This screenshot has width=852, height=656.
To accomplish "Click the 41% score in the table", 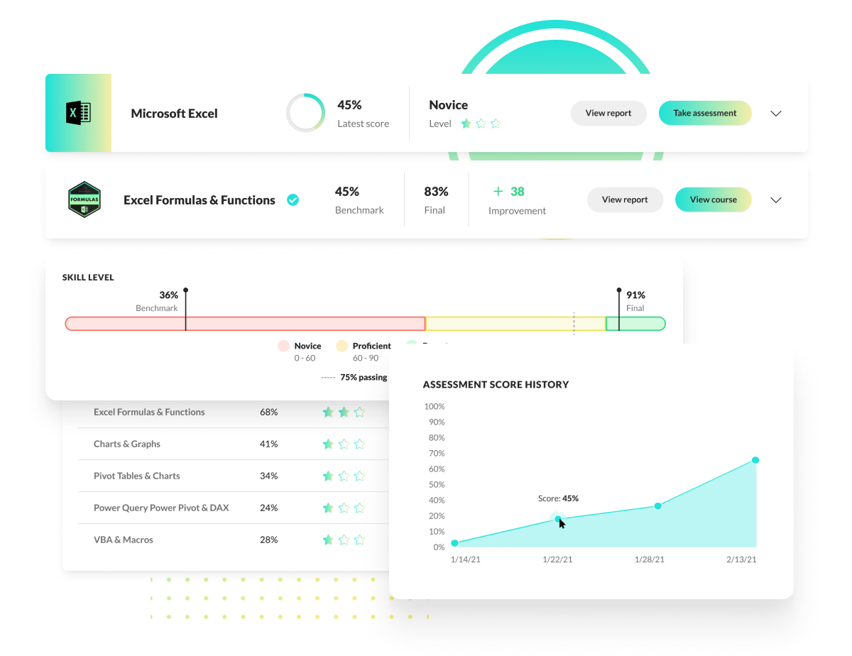I will click(268, 444).
